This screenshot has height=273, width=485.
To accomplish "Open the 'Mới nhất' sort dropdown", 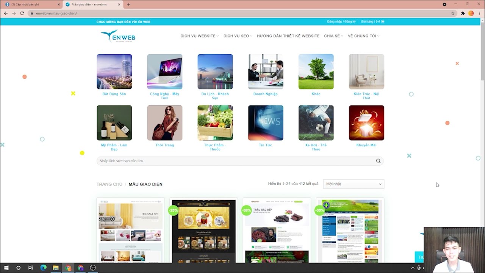I will [x=354, y=184].
